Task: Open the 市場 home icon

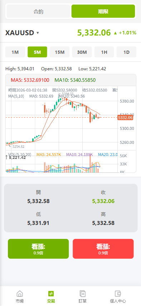Action: [20, 293]
